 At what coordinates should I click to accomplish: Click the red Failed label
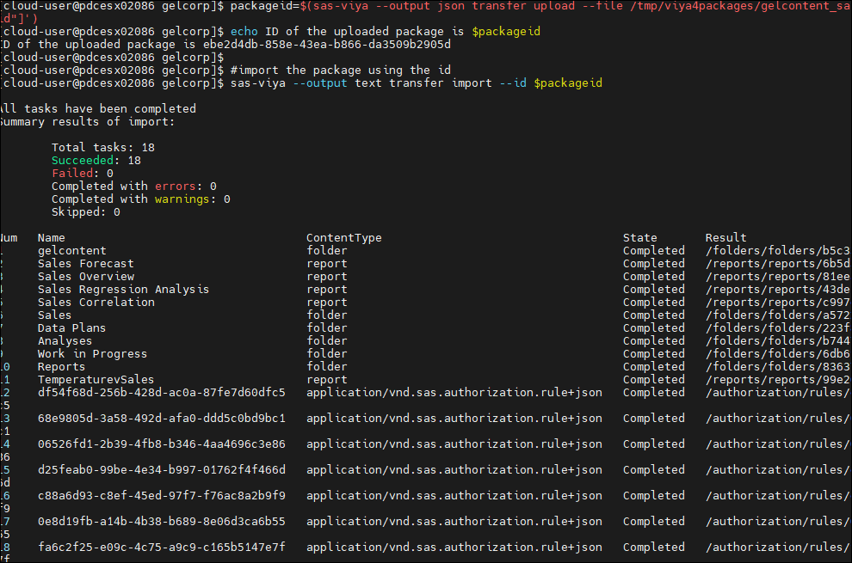[72, 174]
